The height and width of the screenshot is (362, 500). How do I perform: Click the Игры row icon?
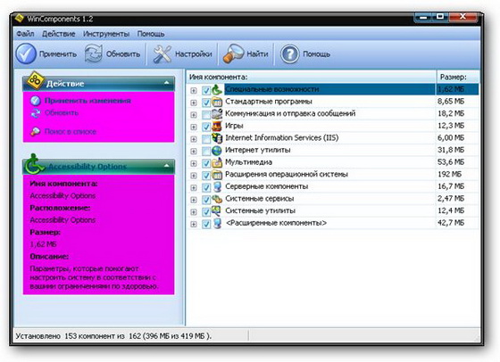[x=217, y=126]
